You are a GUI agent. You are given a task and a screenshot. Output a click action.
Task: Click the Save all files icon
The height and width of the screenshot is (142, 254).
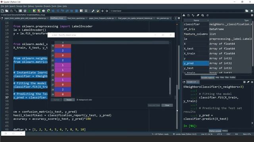16,11
